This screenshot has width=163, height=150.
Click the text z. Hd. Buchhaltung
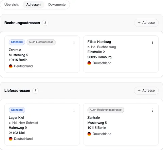(x=102, y=47)
